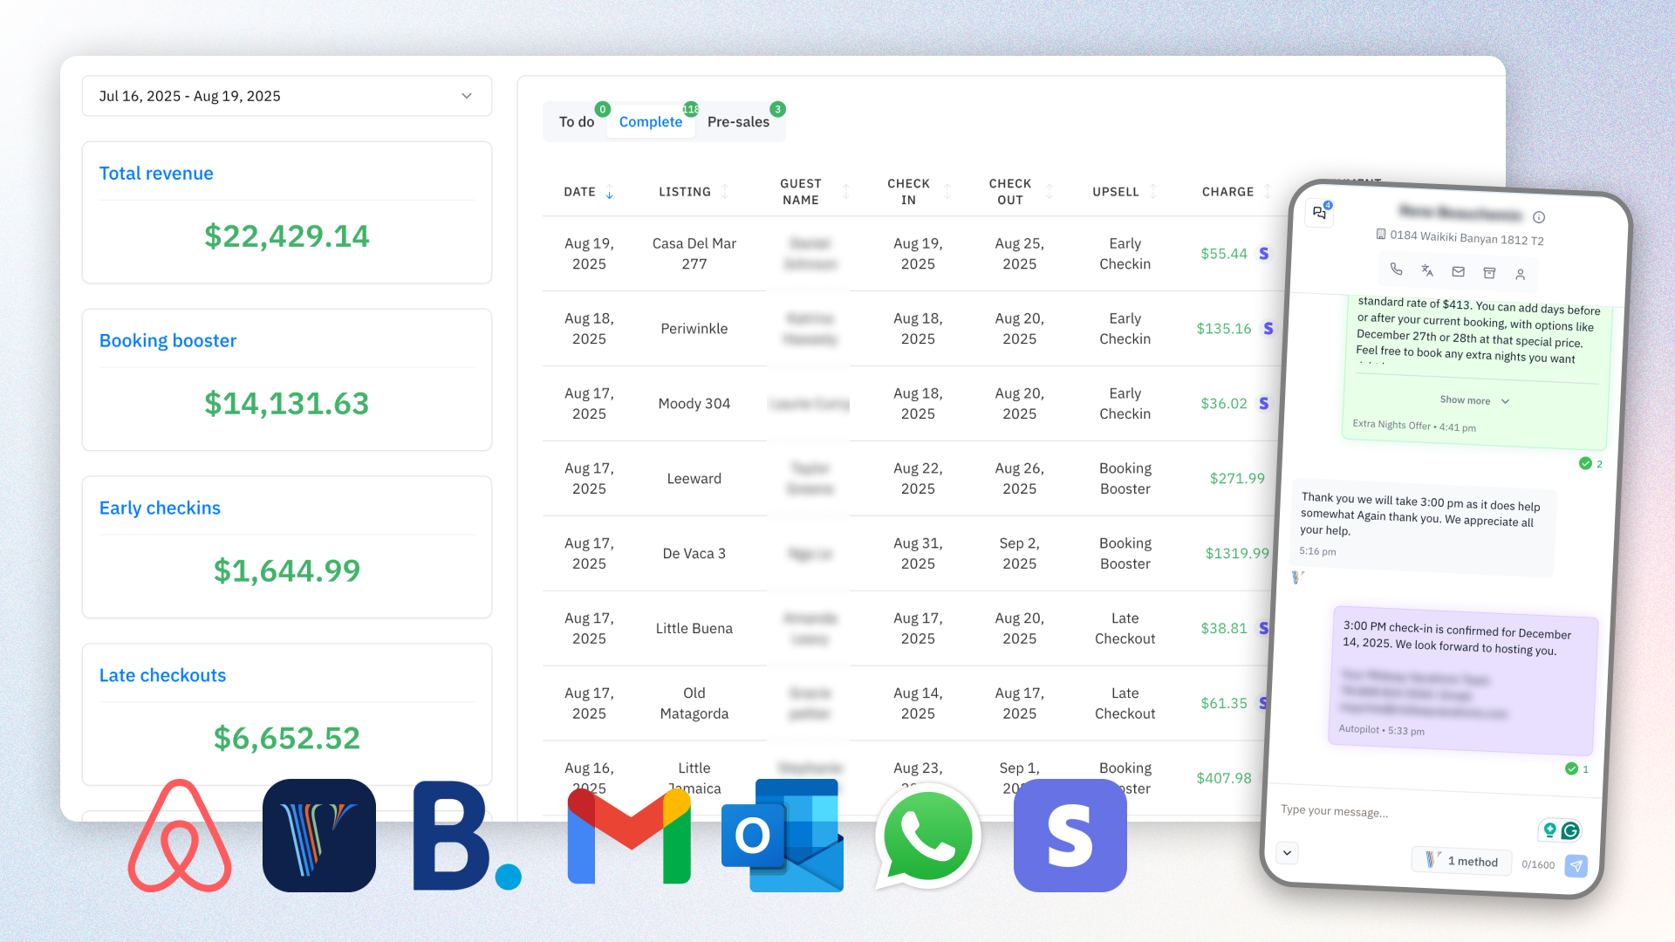
Task: Expand the Show more message chevron
Action: click(x=1505, y=401)
